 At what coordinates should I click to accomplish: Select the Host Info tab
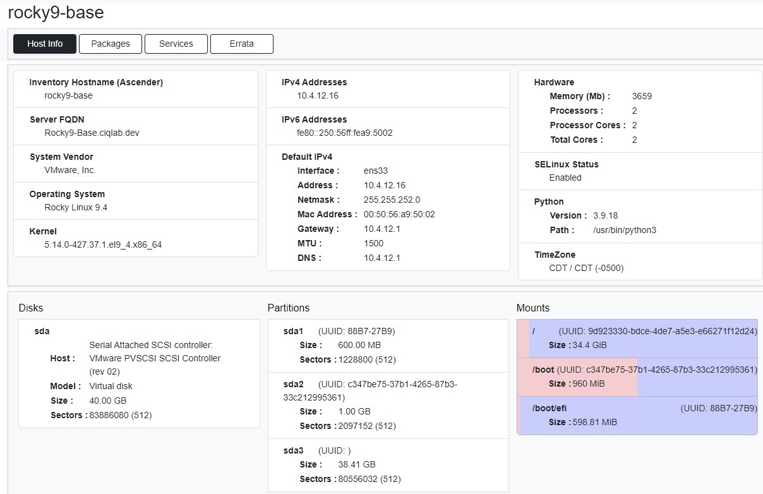45,44
